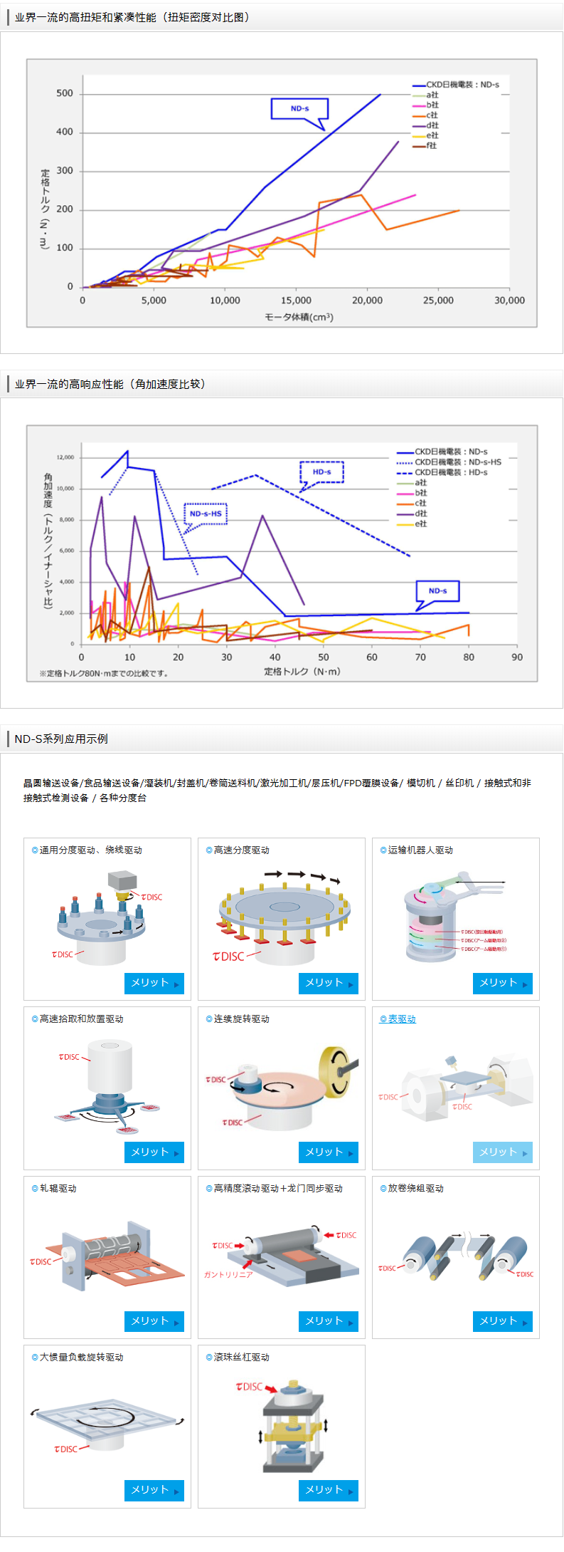Click the 高速拾取和放置驱动 illustration

pyautogui.click(x=107, y=1086)
